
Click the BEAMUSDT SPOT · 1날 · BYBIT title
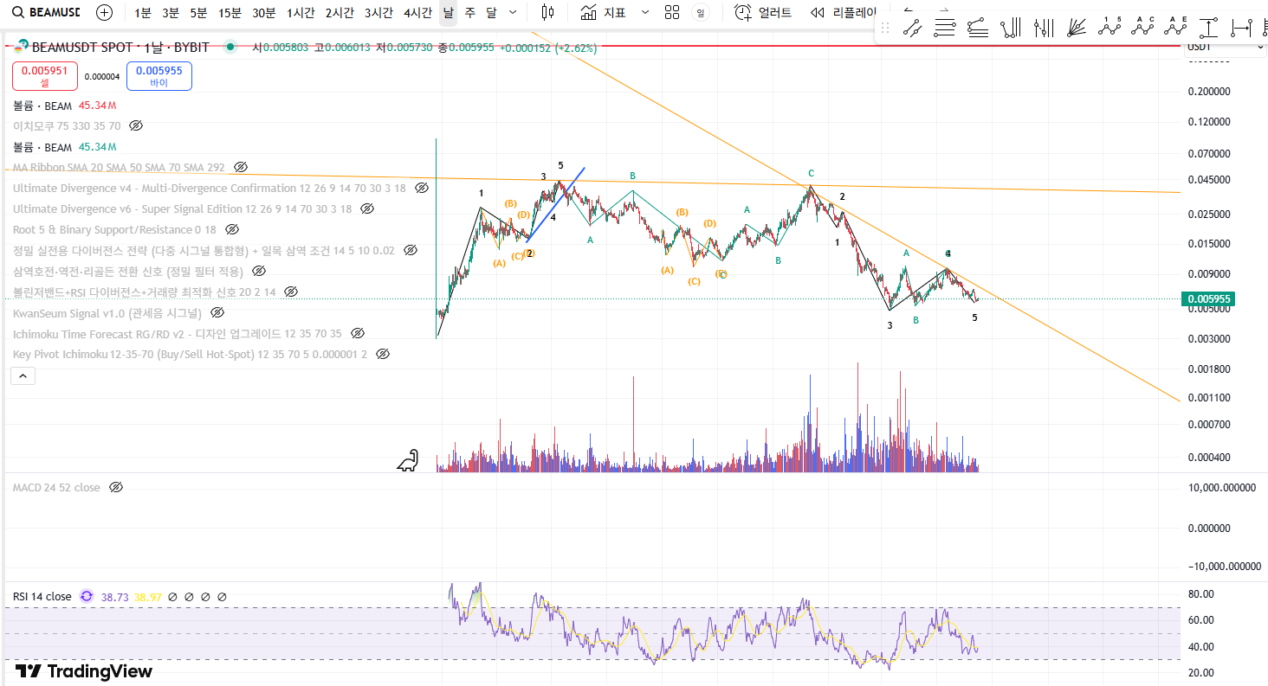pos(120,48)
